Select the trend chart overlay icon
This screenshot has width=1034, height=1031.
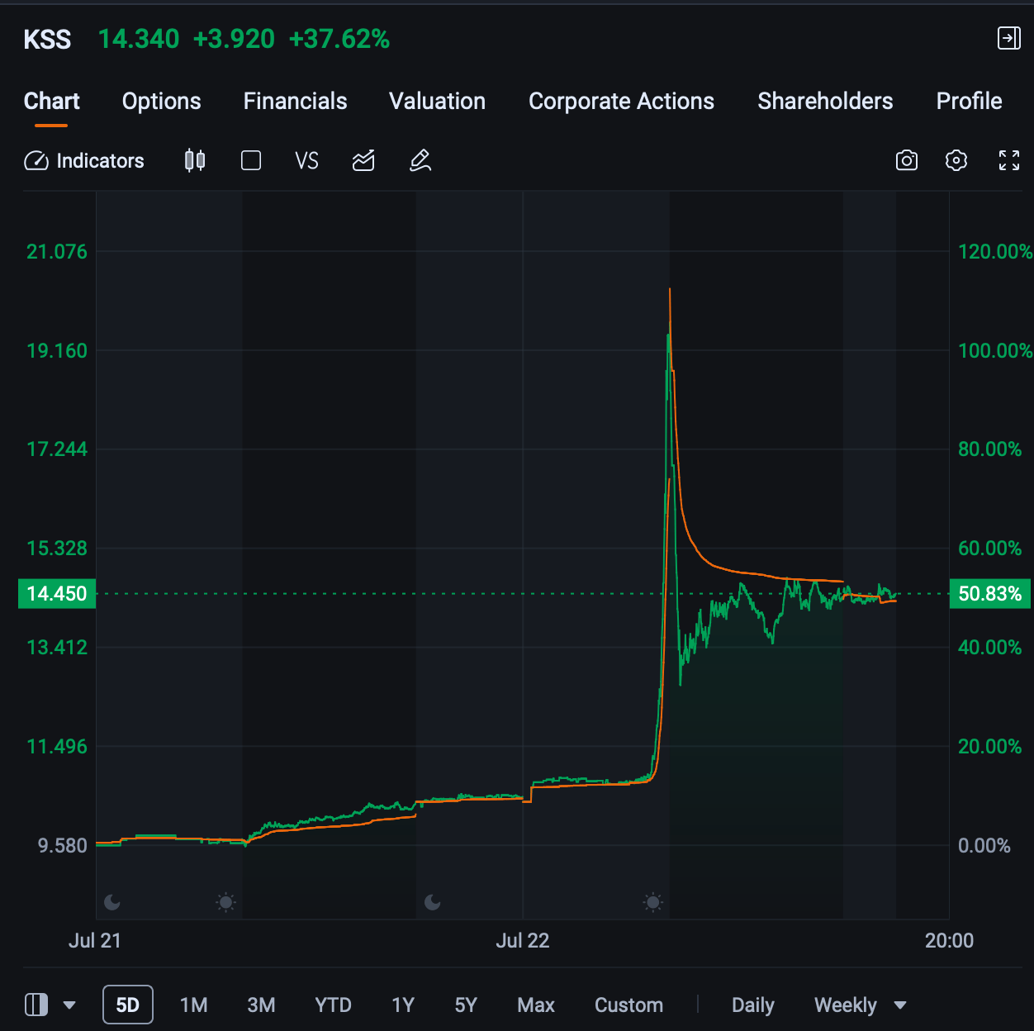coord(363,160)
